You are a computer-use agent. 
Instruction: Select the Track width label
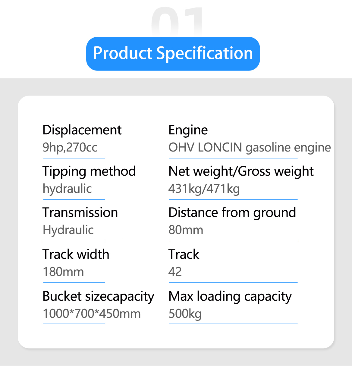coord(76,254)
